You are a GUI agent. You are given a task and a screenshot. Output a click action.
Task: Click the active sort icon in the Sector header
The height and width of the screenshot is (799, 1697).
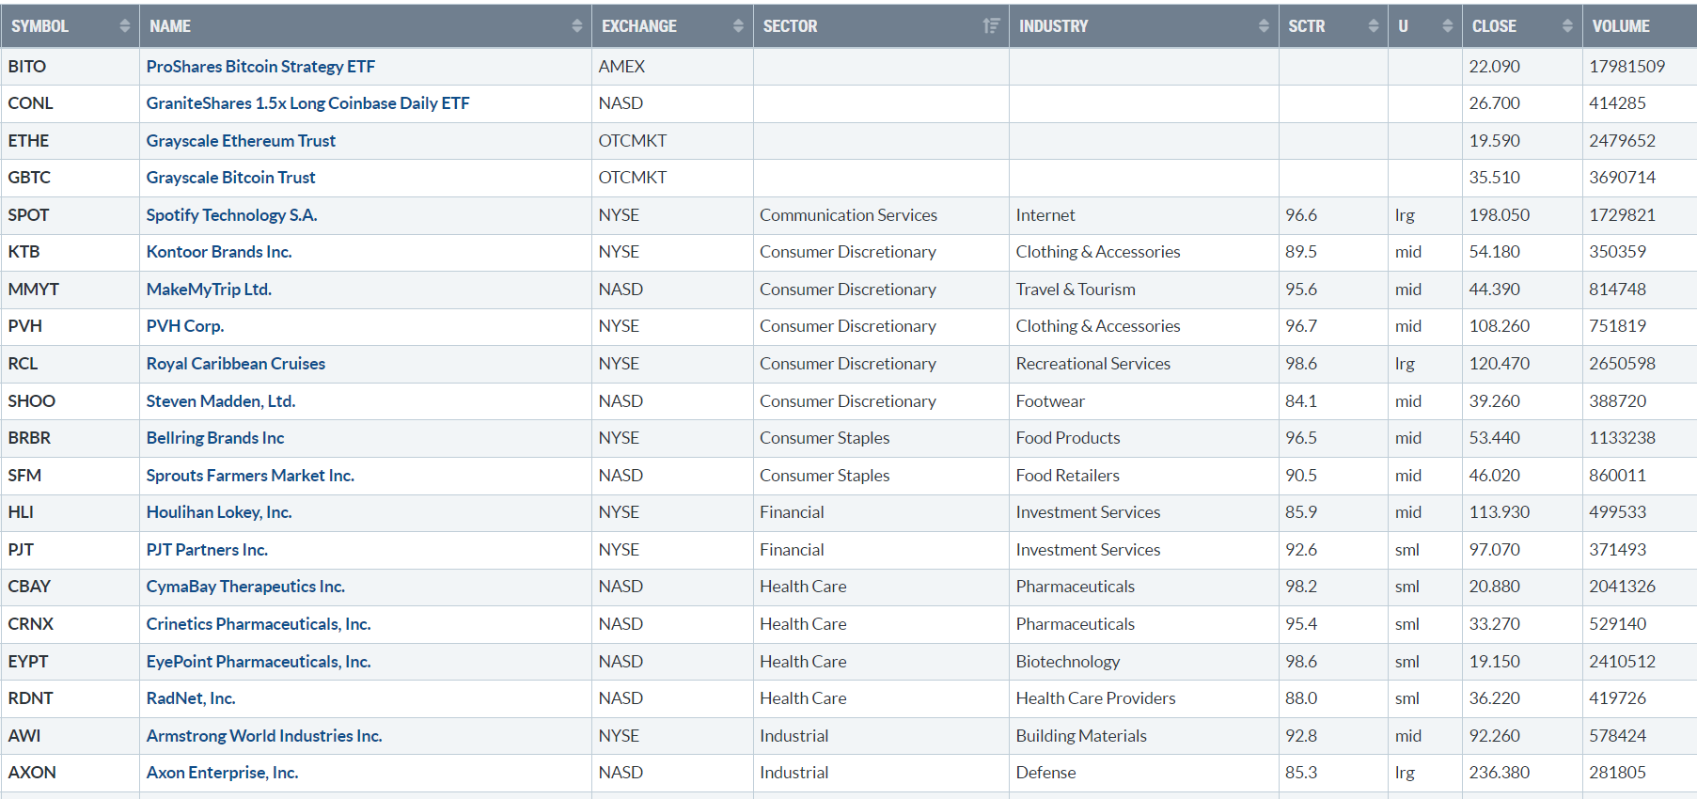coord(991,26)
